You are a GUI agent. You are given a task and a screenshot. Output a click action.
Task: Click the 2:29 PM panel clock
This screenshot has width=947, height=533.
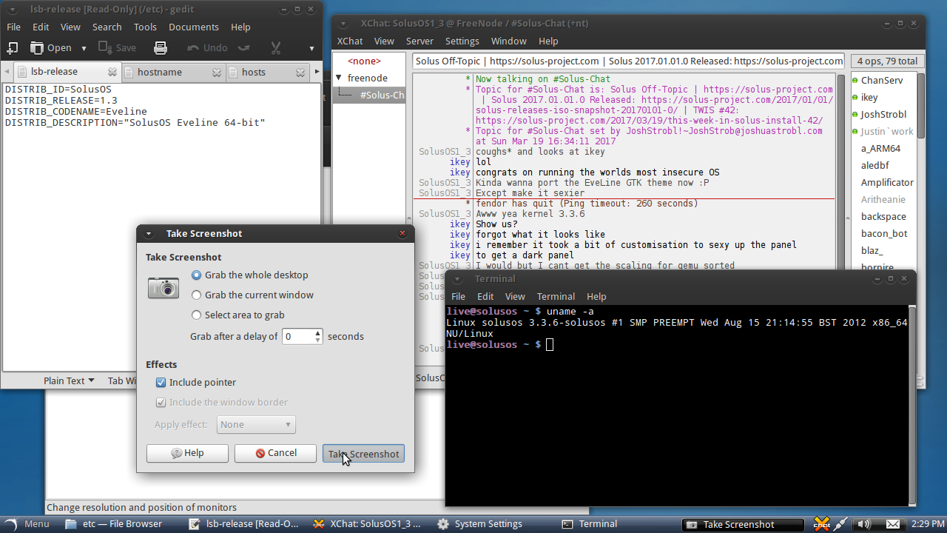[x=928, y=524]
